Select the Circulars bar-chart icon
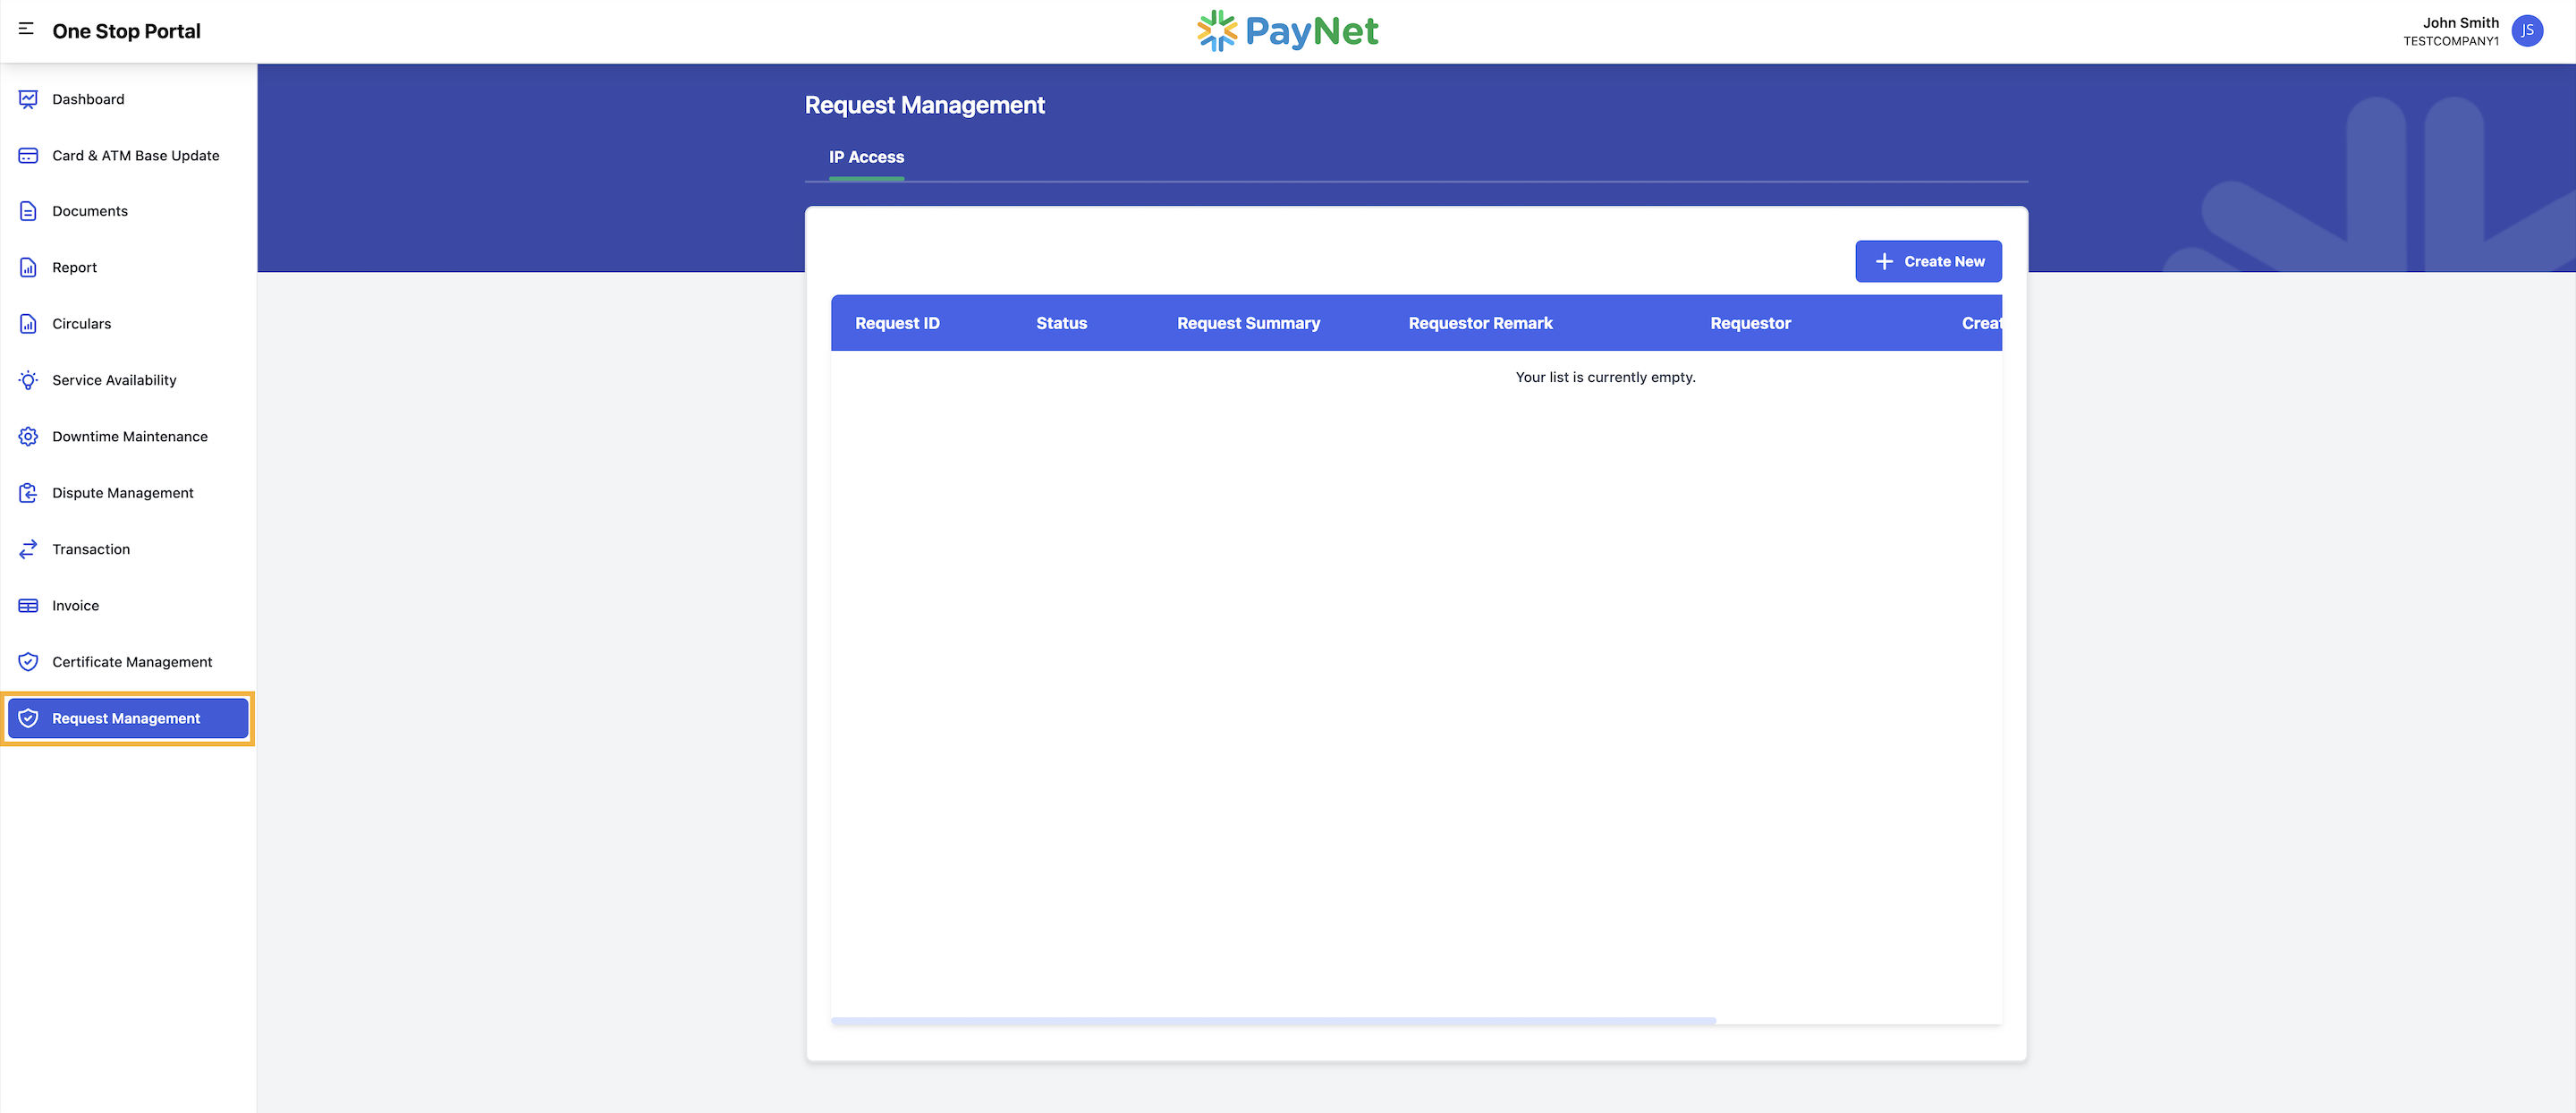The image size is (2576, 1113). 27,323
